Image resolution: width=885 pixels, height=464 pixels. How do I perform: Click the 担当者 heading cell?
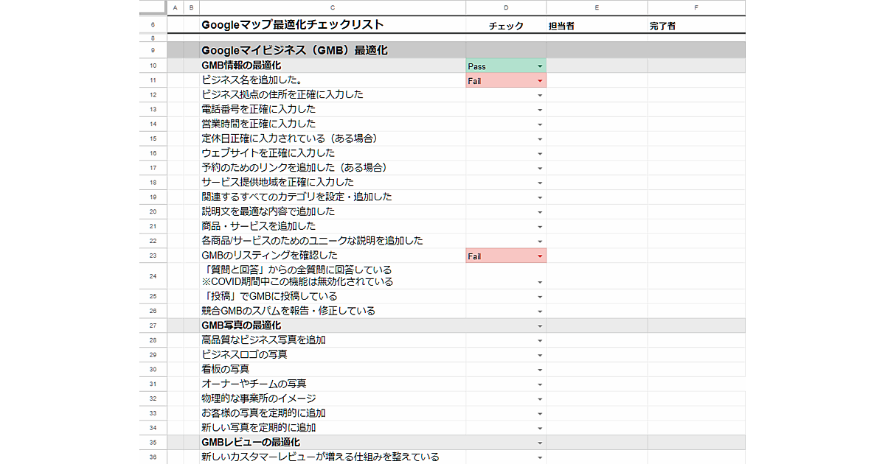[x=597, y=26]
